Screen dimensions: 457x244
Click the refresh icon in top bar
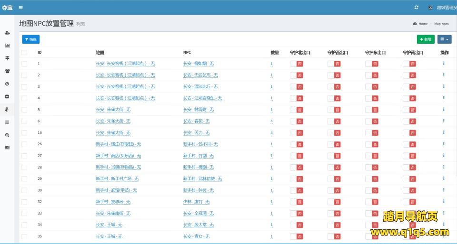[417, 8]
